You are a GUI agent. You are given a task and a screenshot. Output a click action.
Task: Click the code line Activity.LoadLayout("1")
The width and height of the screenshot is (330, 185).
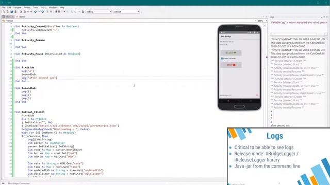tap(40, 30)
